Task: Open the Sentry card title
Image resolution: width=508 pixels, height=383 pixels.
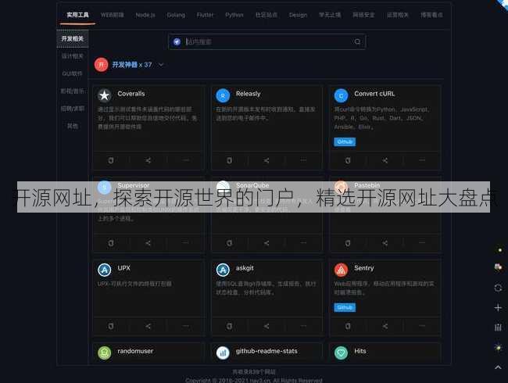Action: [364, 268]
